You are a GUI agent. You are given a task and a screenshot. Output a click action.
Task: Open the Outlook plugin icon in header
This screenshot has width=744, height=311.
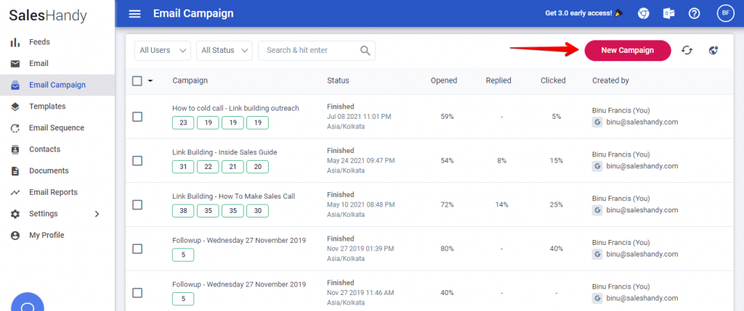(x=669, y=14)
